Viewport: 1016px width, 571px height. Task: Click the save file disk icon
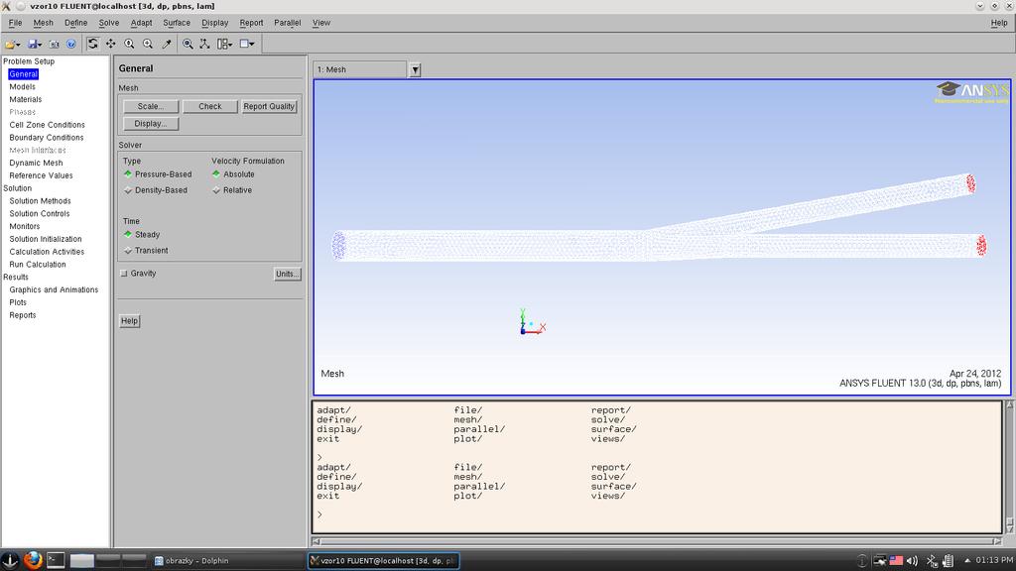pyautogui.click(x=35, y=44)
